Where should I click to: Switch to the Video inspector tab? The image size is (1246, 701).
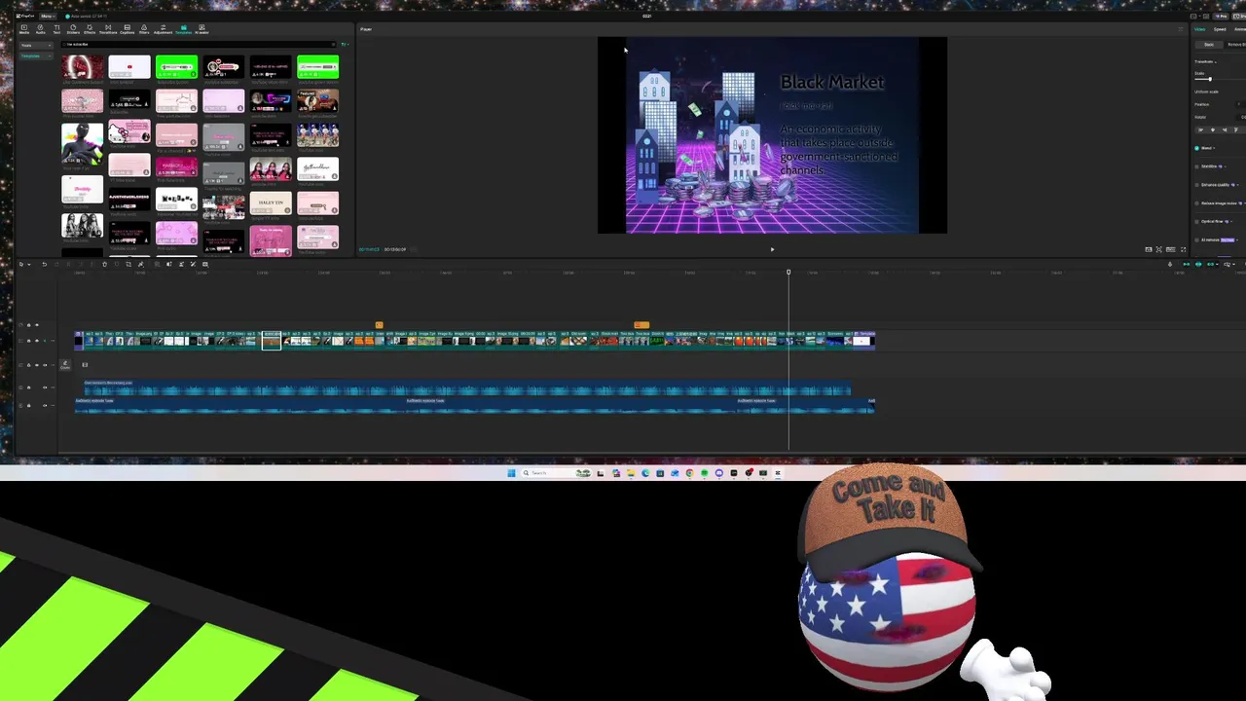point(1199,29)
